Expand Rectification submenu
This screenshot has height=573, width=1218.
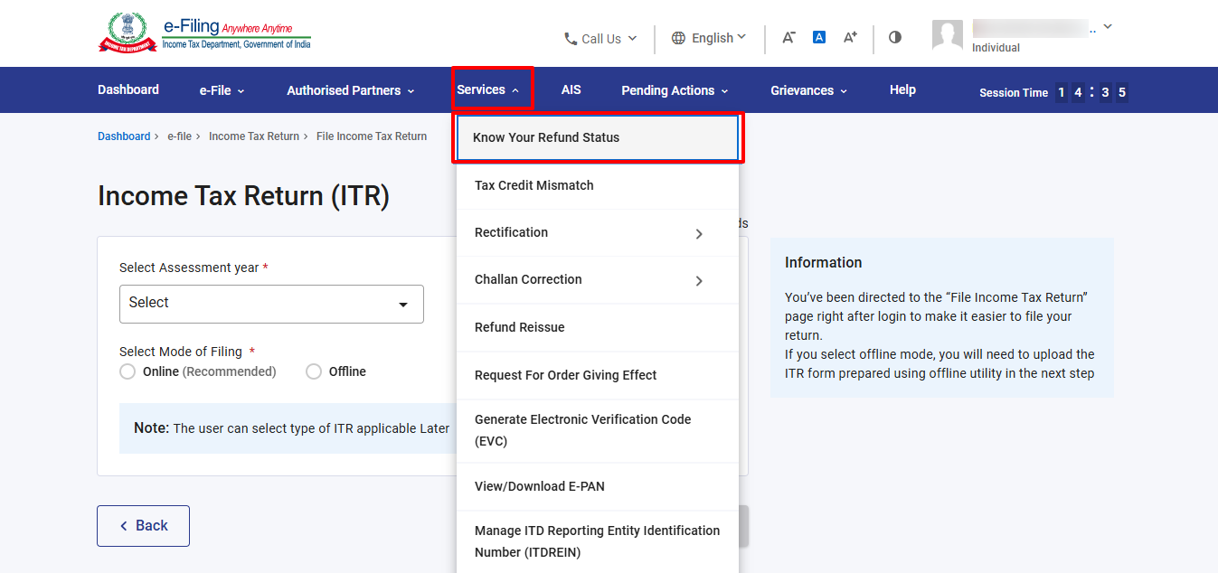coord(598,232)
